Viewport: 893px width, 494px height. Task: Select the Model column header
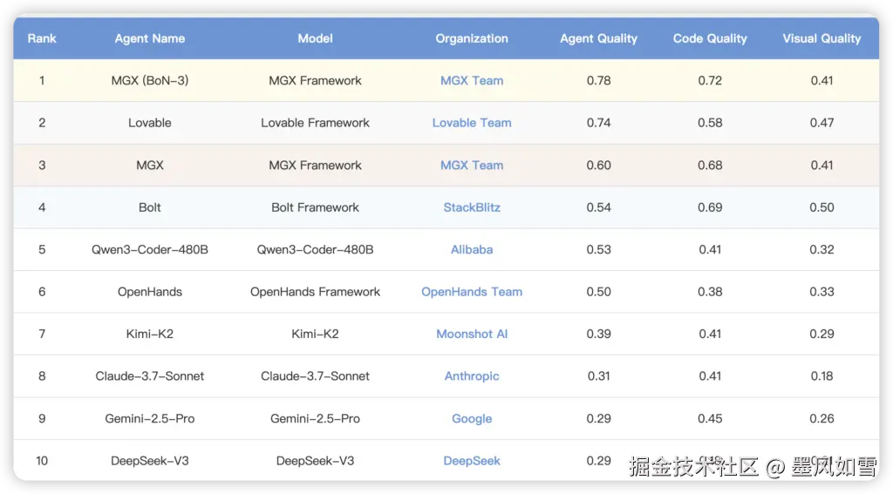tap(315, 38)
